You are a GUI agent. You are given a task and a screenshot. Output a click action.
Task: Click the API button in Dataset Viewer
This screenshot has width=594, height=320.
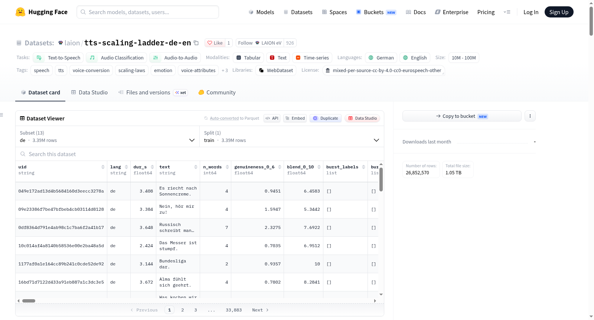(272, 118)
